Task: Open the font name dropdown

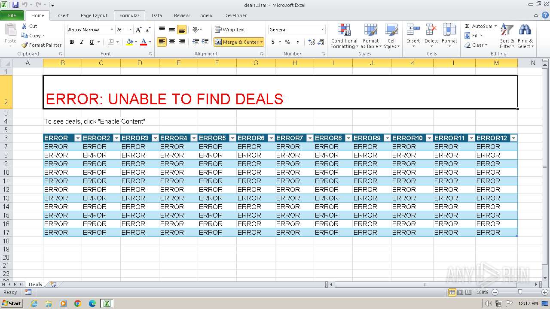Action: pyautogui.click(x=112, y=30)
